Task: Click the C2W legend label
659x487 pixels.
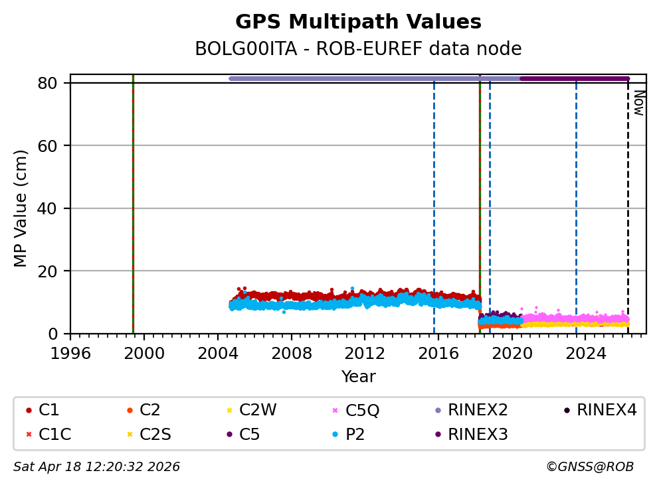Action: (x=258, y=411)
